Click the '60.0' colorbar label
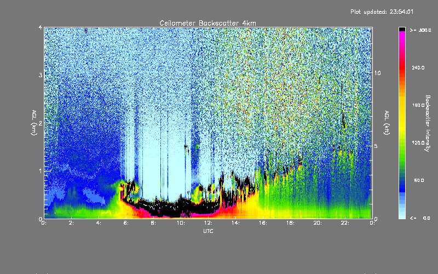This screenshot has width=438, height=274. point(419,180)
